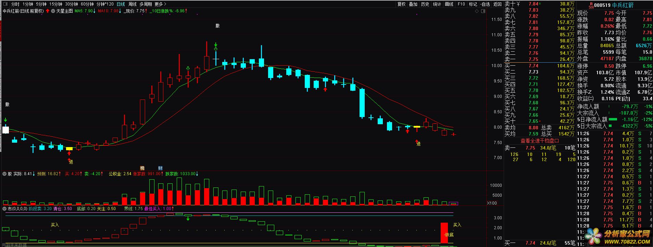
Task: Remove from watchlist with -自选
Action: pyautogui.click(x=485, y=4)
